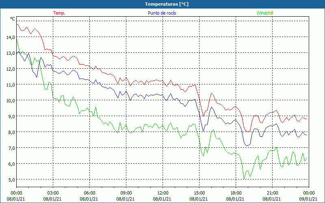Click the '9,0' y-axis value
Image resolution: width=325 pixels, height=203 pixels.
click(x=12, y=116)
